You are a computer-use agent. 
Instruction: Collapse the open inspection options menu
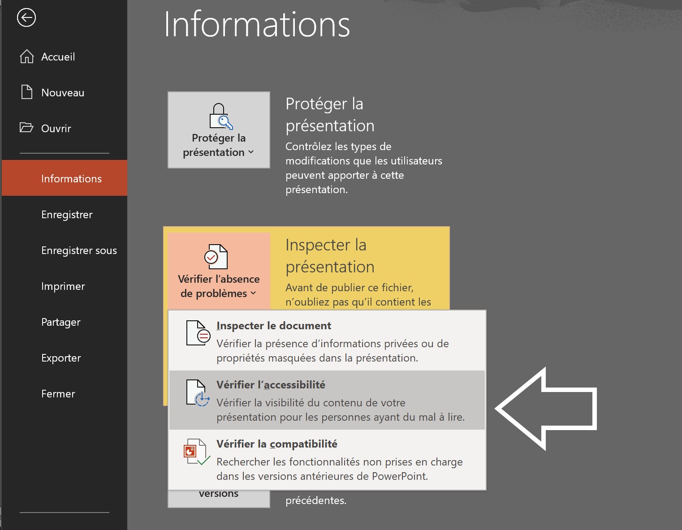tap(217, 287)
